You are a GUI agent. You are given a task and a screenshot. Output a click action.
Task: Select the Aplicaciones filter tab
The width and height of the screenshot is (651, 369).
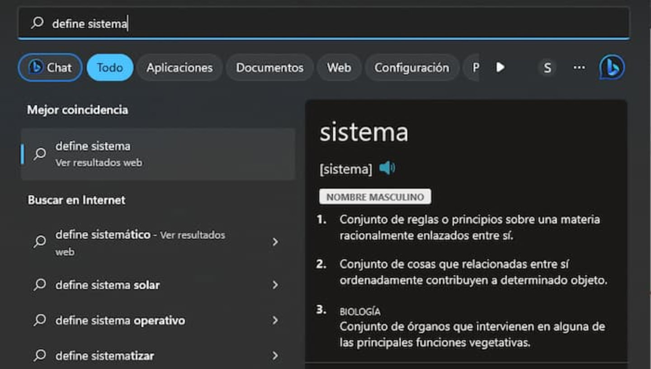(x=179, y=68)
